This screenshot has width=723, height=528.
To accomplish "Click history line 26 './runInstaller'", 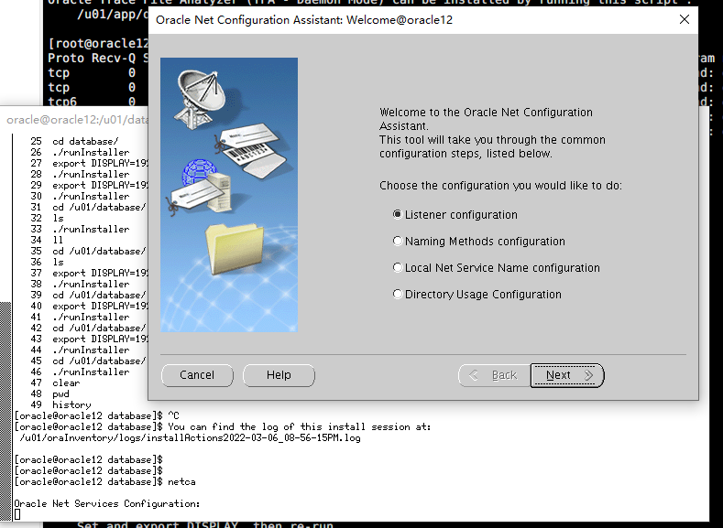I will (81, 153).
